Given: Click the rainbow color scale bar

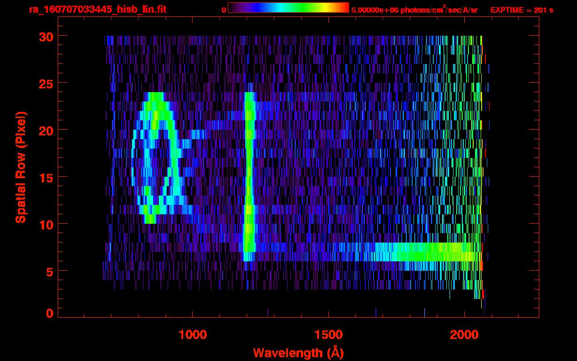Looking at the screenshot, I should coord(288,8).
